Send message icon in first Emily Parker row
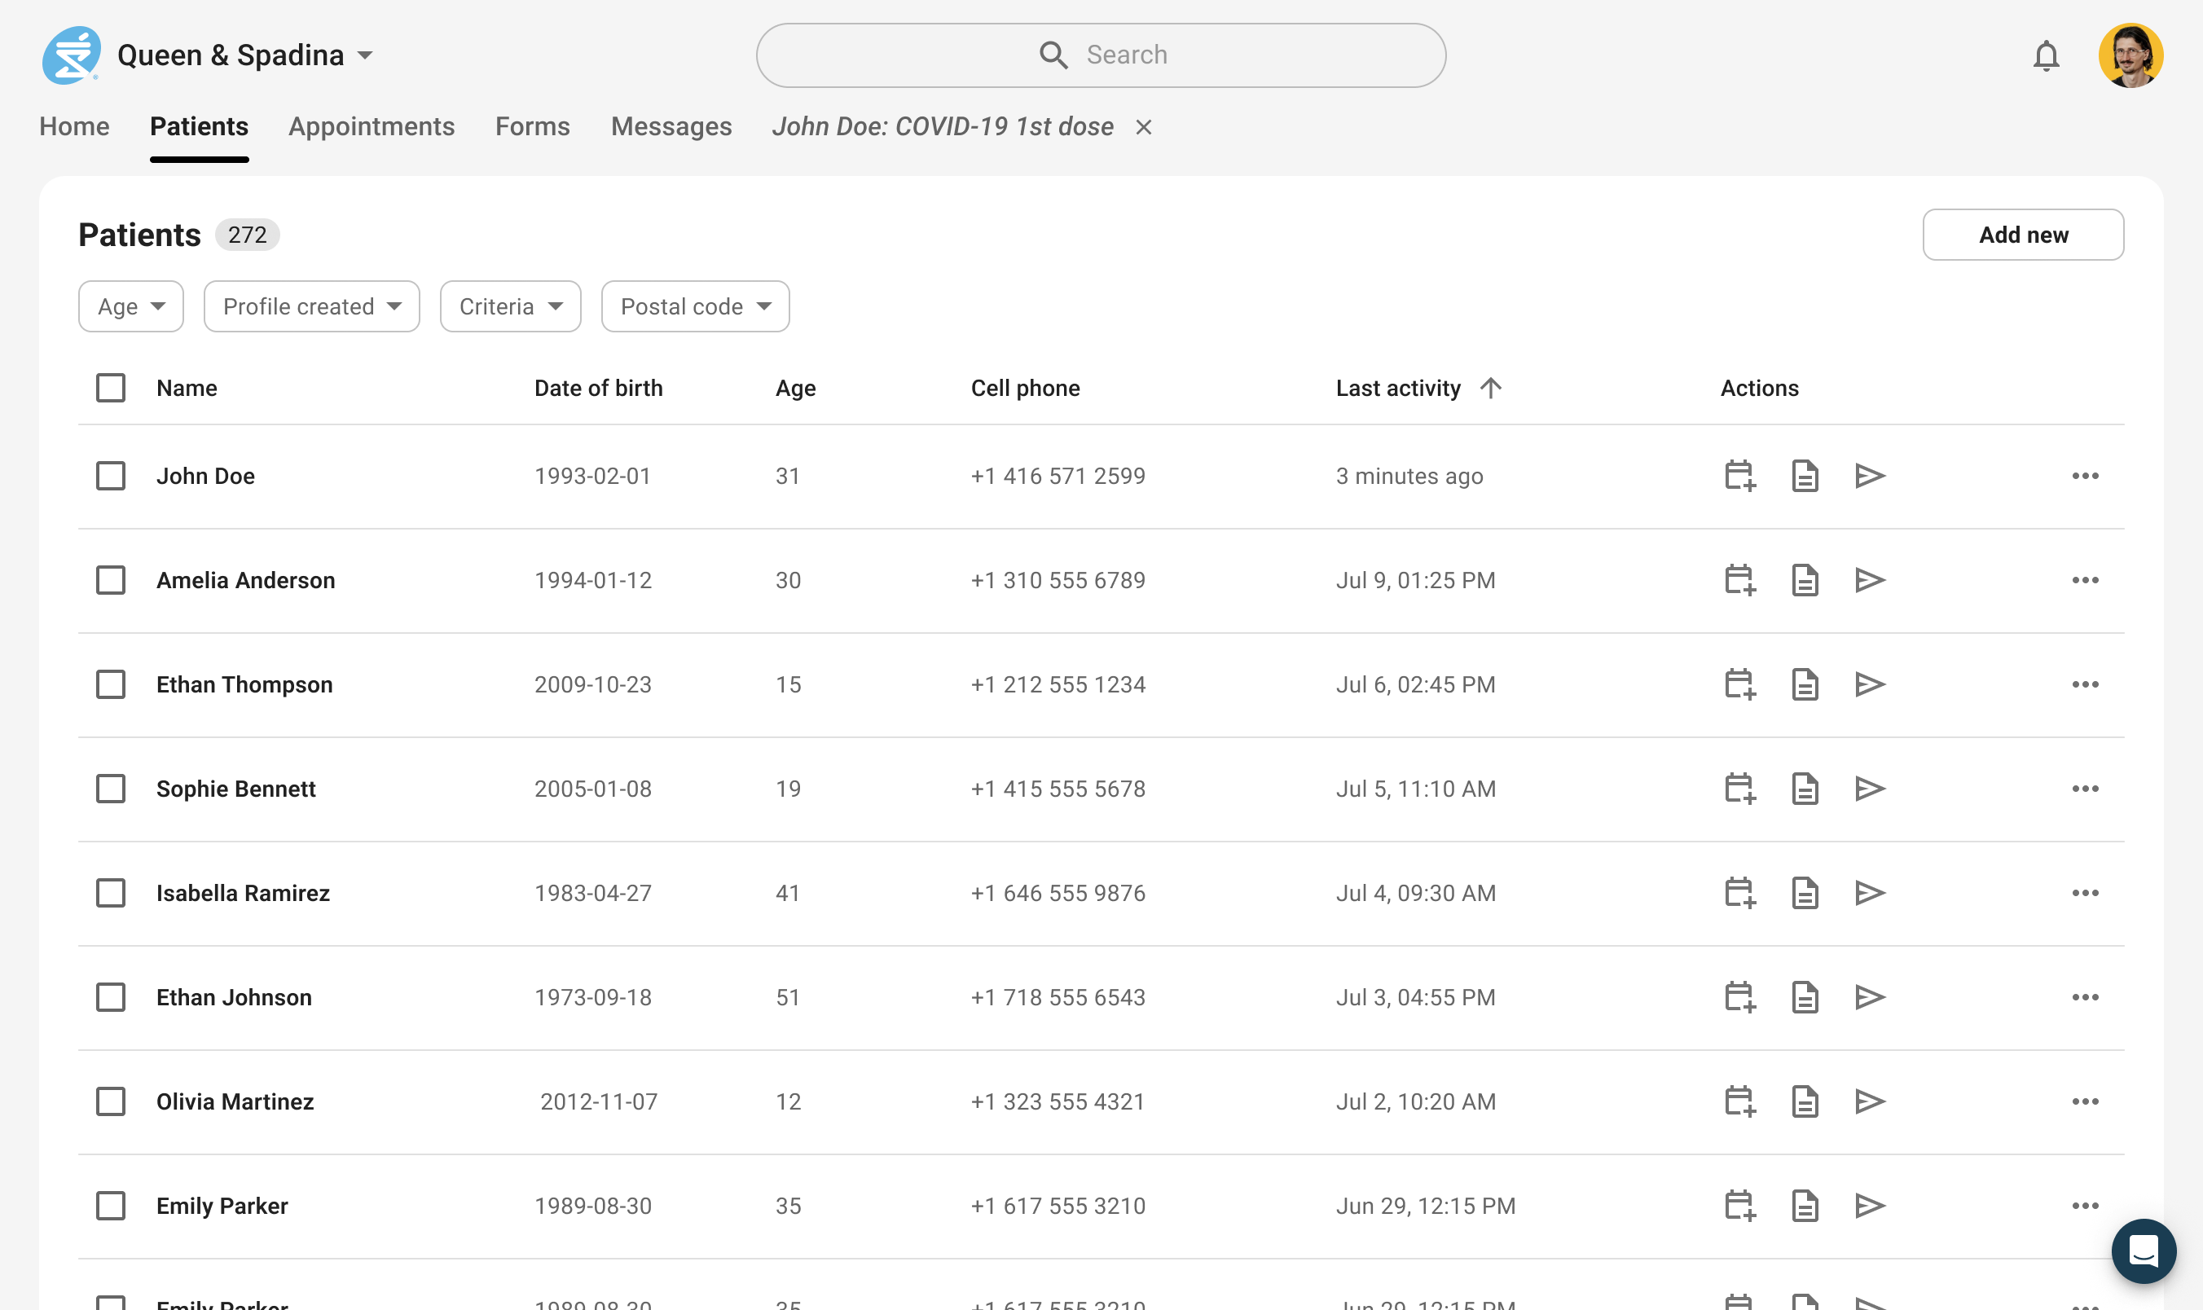 click(1869, 1205)
